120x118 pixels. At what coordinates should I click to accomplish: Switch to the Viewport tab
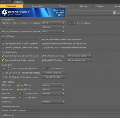click(x=6, y=2)
